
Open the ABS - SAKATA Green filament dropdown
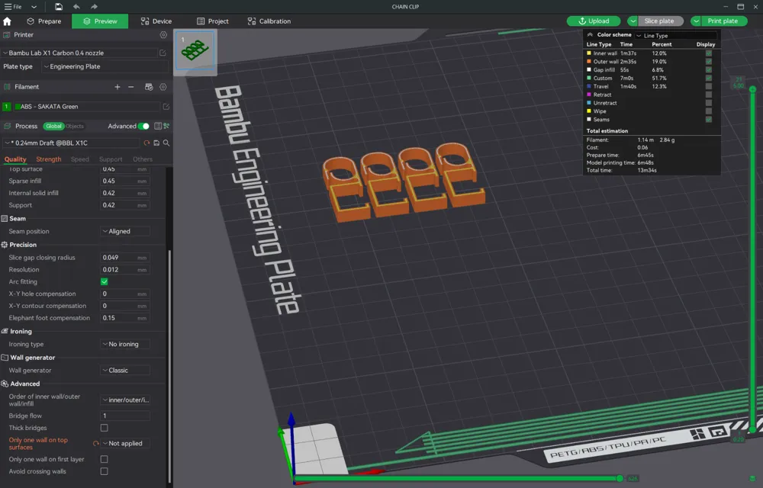point(87,107)
